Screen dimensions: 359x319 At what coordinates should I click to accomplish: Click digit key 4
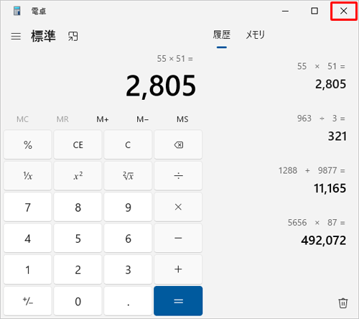tap(28, 238)
